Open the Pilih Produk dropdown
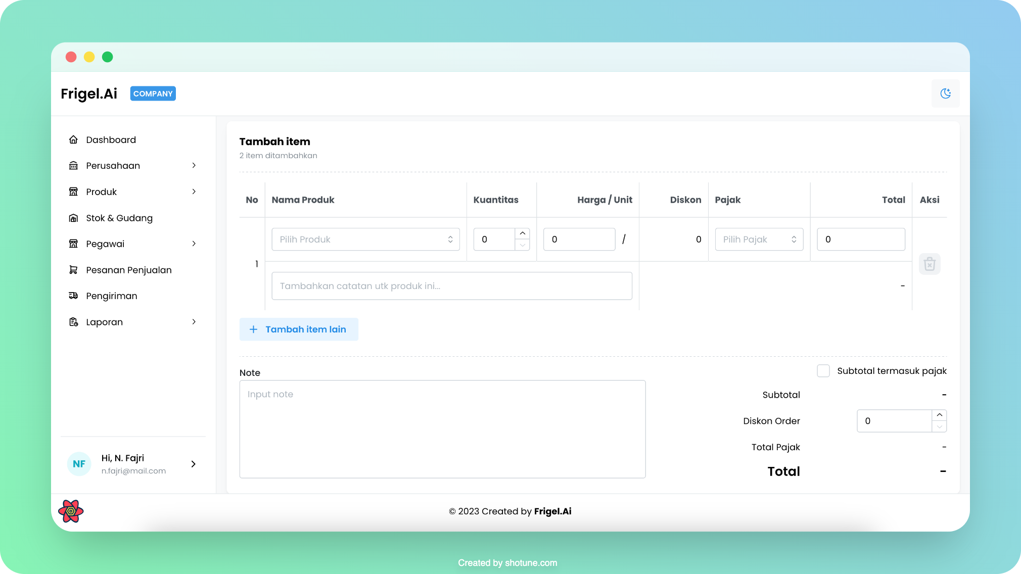Viewport: 1021px width, 574px height. click(x=365, y=239)
